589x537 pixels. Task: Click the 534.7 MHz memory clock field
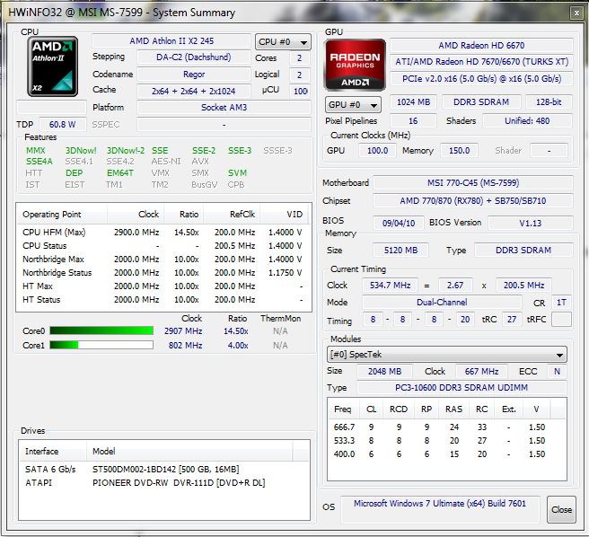(391, 286)
